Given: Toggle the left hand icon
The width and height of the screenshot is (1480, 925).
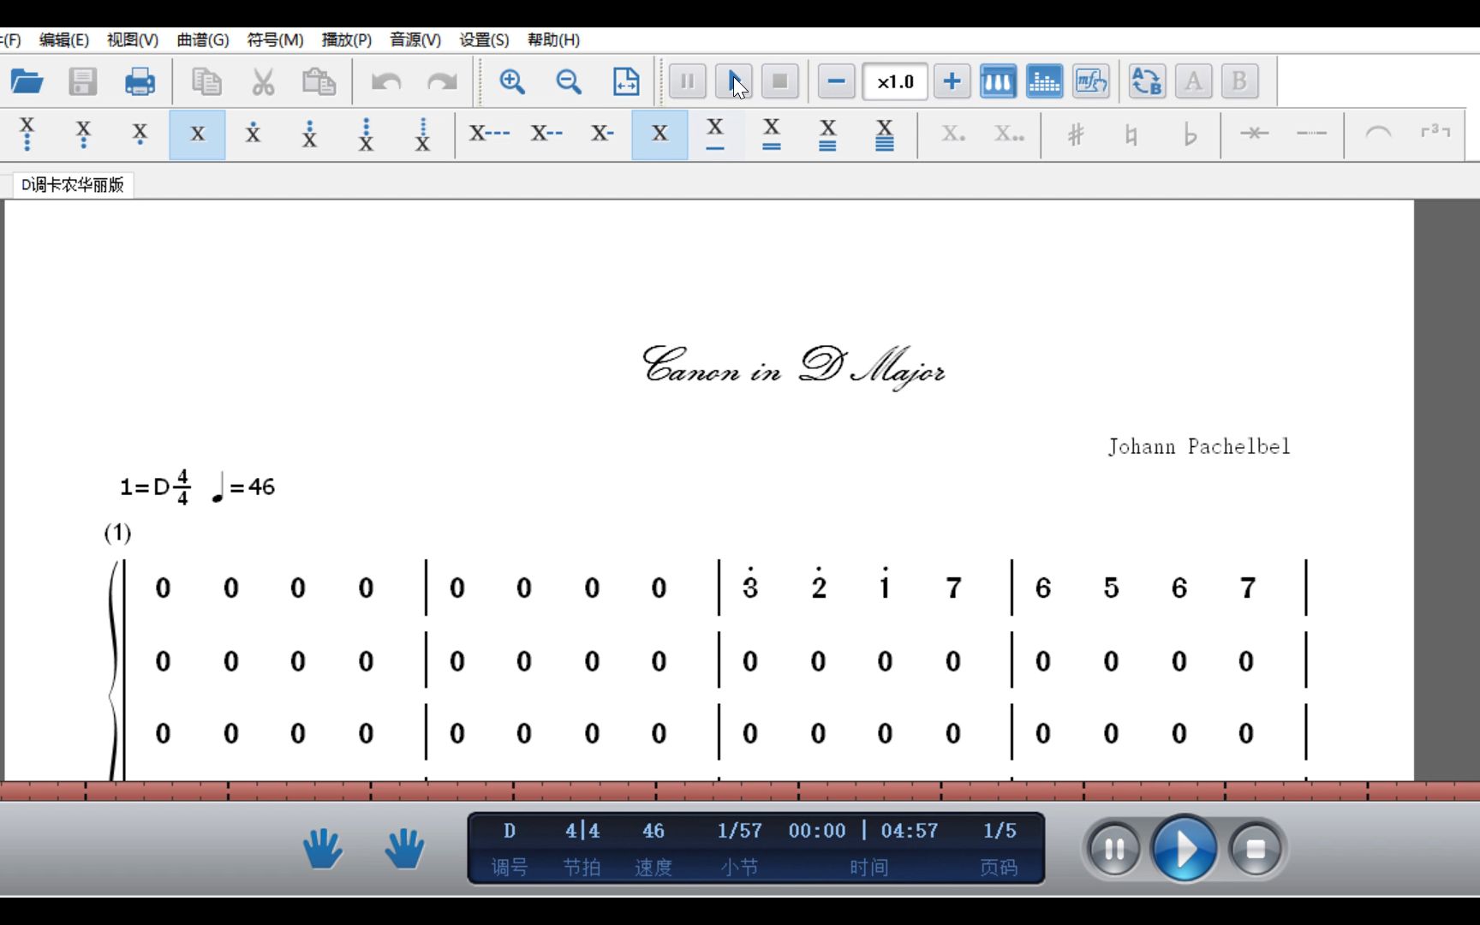Looking at the screenshot, I should pyautogui.click(x=323, y=848).
